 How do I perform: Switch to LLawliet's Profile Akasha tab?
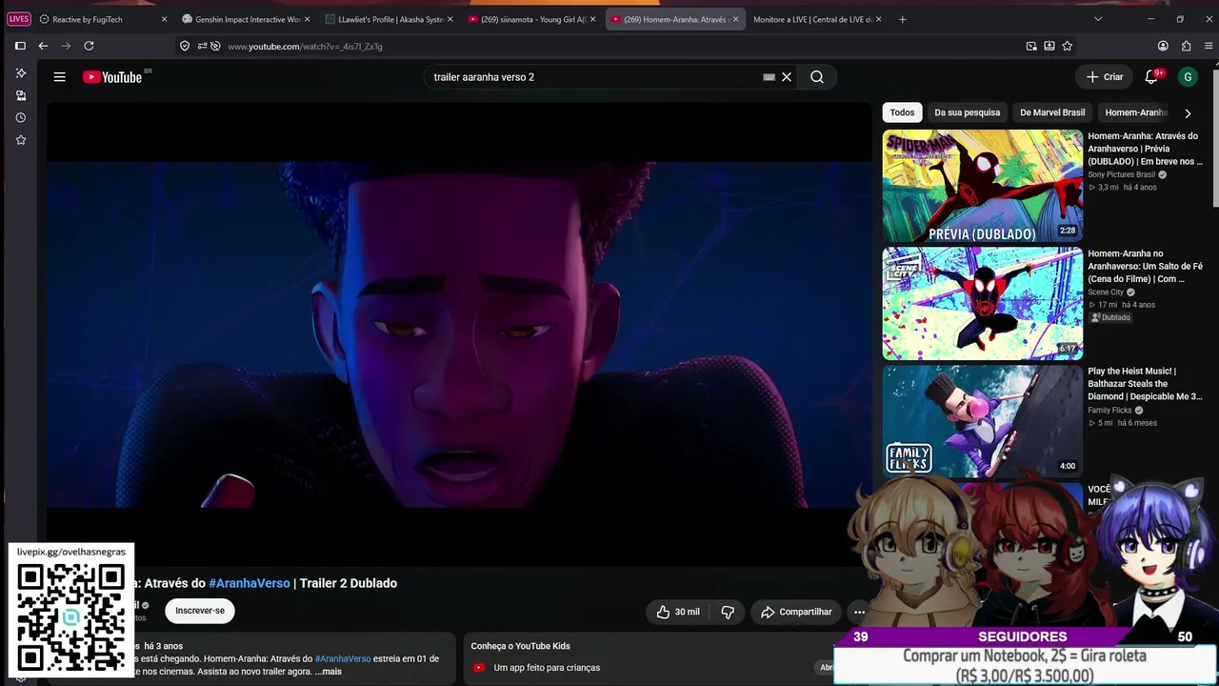click(x=390, y=19)
